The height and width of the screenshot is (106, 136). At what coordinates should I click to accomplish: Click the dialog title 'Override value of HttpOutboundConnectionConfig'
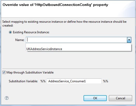55,5
